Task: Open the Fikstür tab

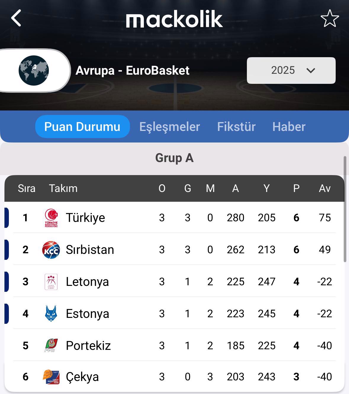Action: pyautogui.click(x=236, y=126)
